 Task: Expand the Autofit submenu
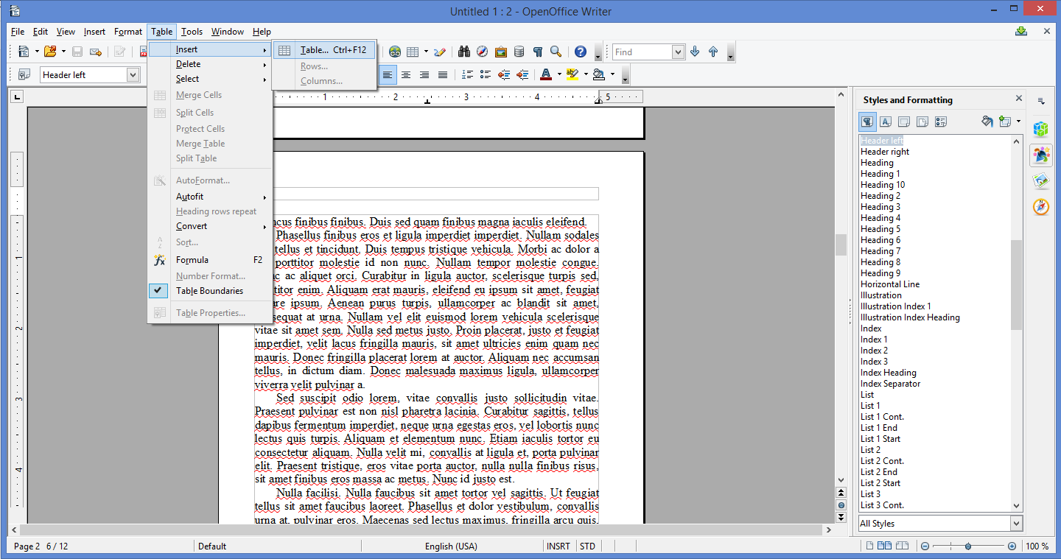[210, 197]
